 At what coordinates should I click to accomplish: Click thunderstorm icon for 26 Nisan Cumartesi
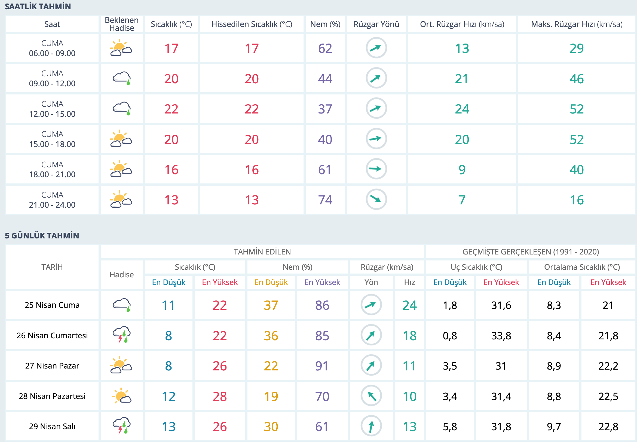point(122,335)
